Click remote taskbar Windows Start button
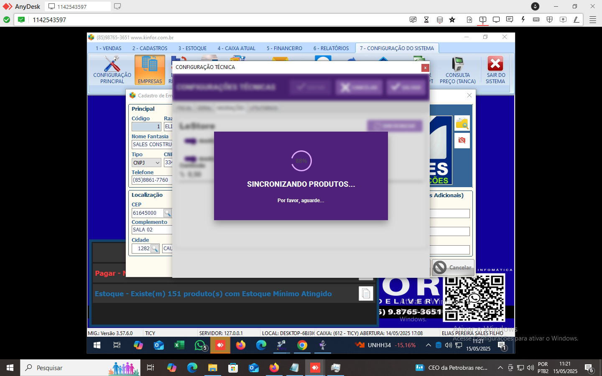This screenshot has height=376, width=602. tap(97, 345)
